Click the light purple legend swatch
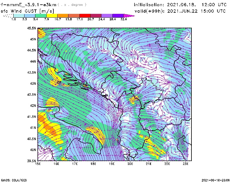 (107, 16)
